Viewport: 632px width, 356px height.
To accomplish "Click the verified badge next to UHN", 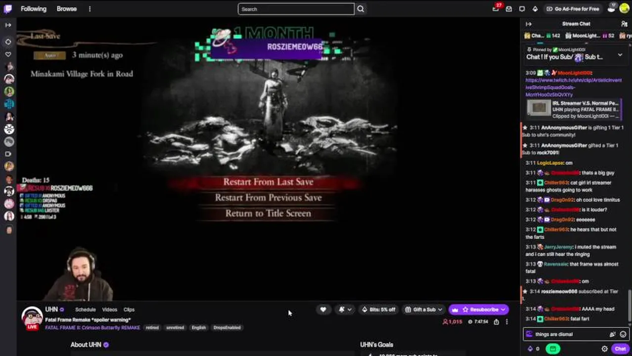I will pyautogui.click(x=62, y=310).
